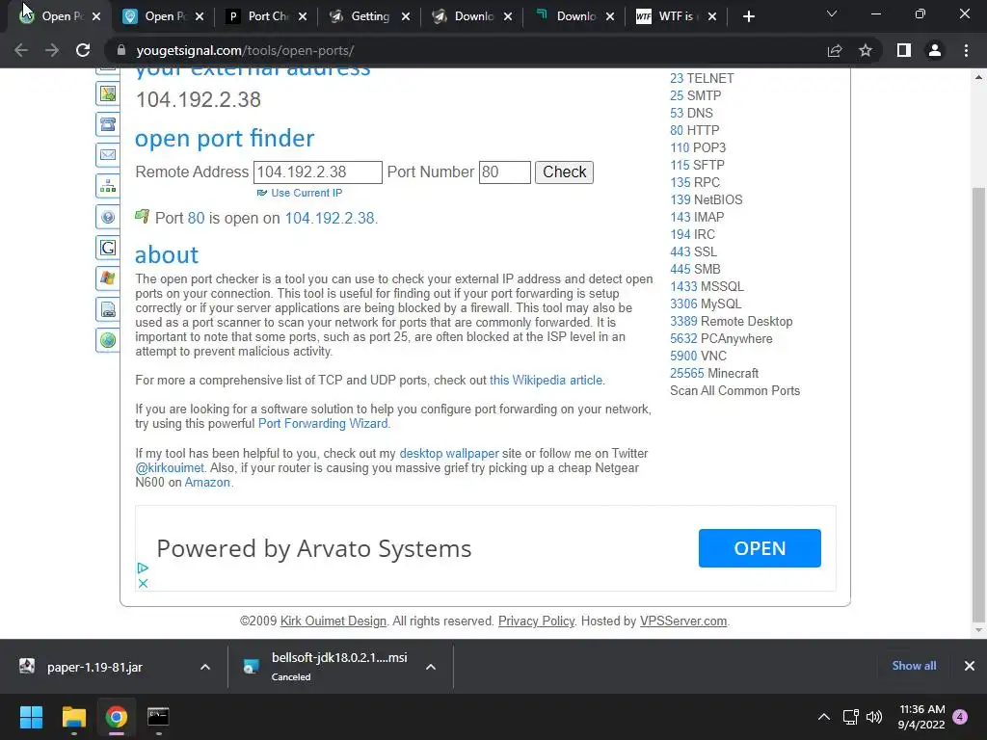
Task: Open the telephone-icon sidebar tool
Action: coord(108,124)
